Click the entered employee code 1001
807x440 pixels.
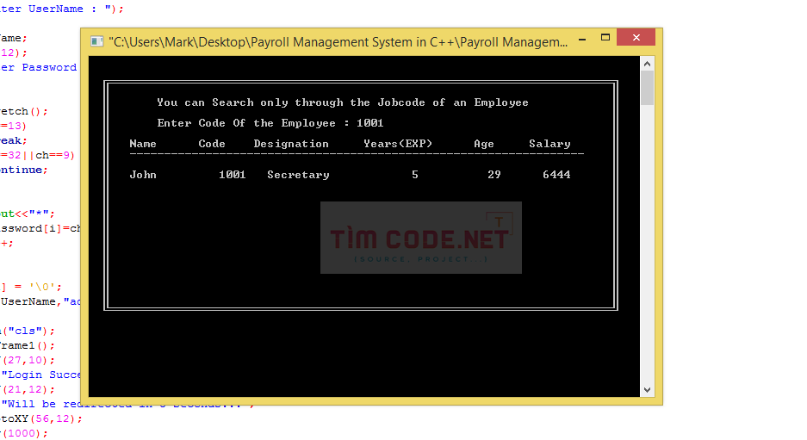pyautogui.click(x=370, y=123)
